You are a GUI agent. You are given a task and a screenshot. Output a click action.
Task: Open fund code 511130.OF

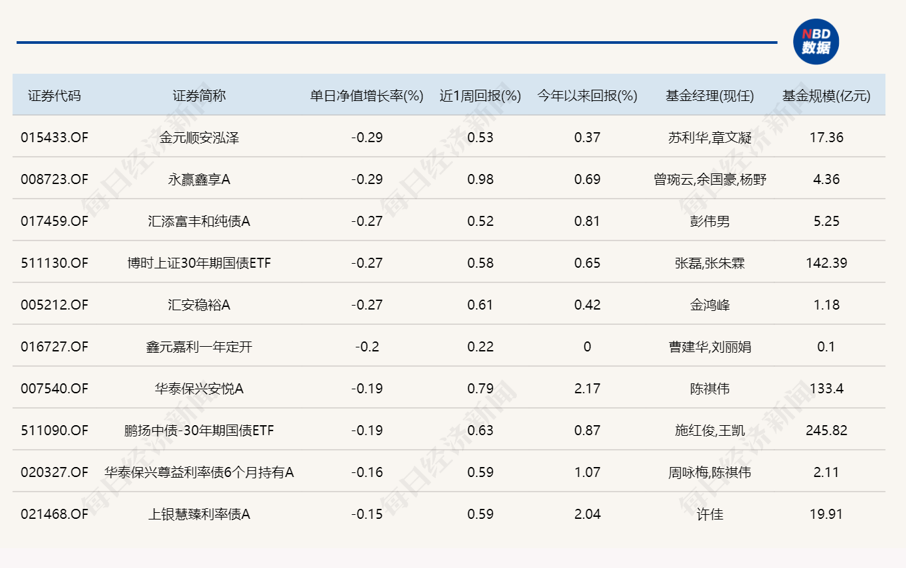click(x=54, y=262)
